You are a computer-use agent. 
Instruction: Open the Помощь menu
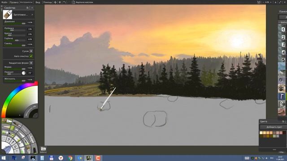click(x=48, y=2)
